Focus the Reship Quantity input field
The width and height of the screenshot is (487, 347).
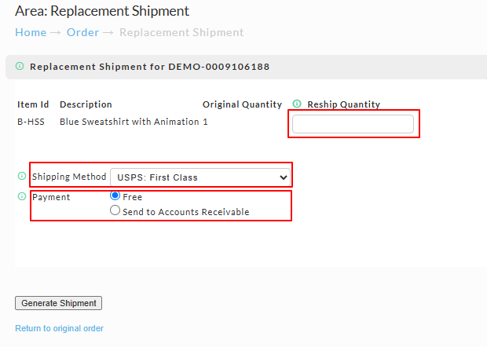point(353,124)
